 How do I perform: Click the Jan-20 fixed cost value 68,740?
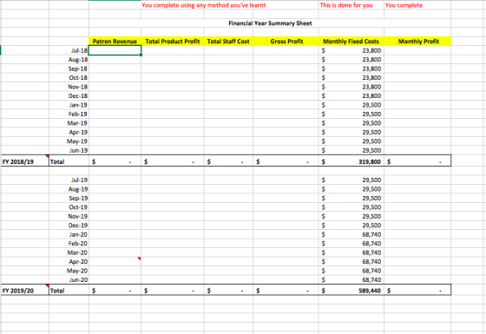pos(371,234)
